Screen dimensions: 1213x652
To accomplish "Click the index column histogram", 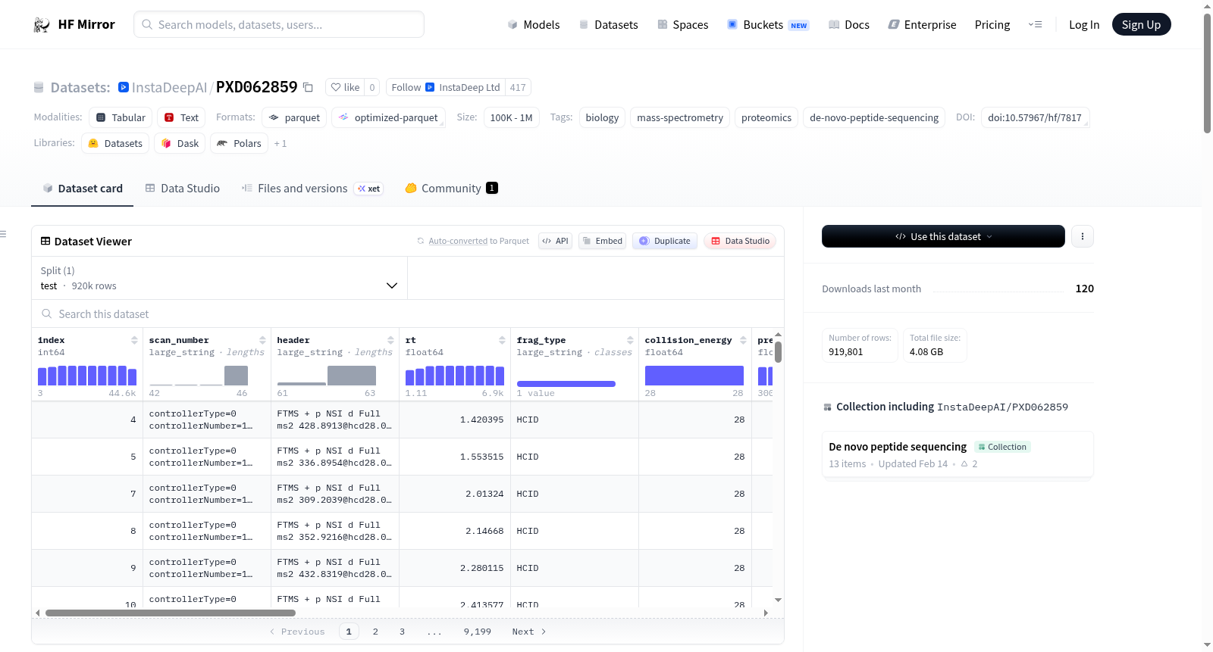I will coord(87,376).
